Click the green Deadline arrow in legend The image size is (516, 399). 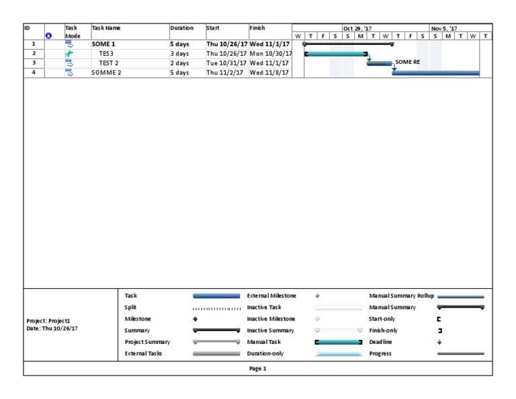click(439, 342)
